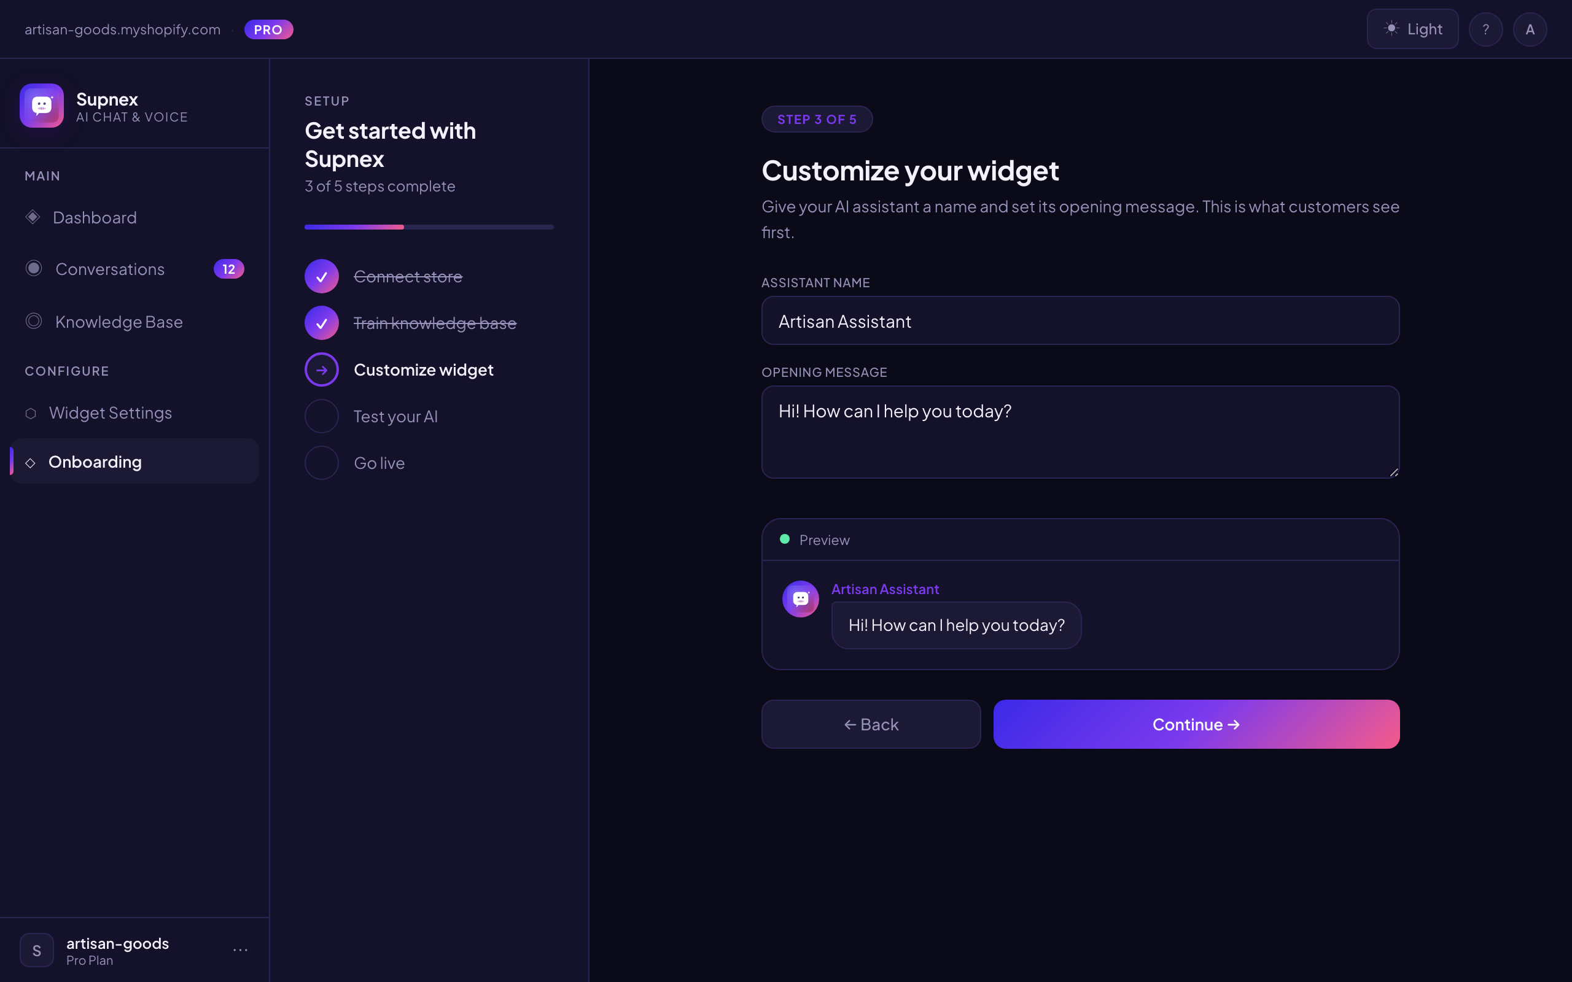The width and height of the screenshot is (1572, 982).
Task: Open the account avatar in the top bar
Action: [x=1530, y=29]
